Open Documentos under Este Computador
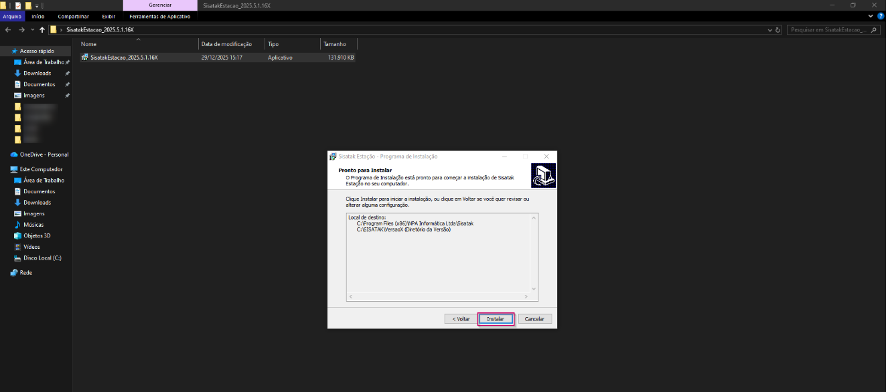 tap(39, 191)
